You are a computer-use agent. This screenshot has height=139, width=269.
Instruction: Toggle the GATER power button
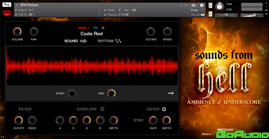coord(164,109)
